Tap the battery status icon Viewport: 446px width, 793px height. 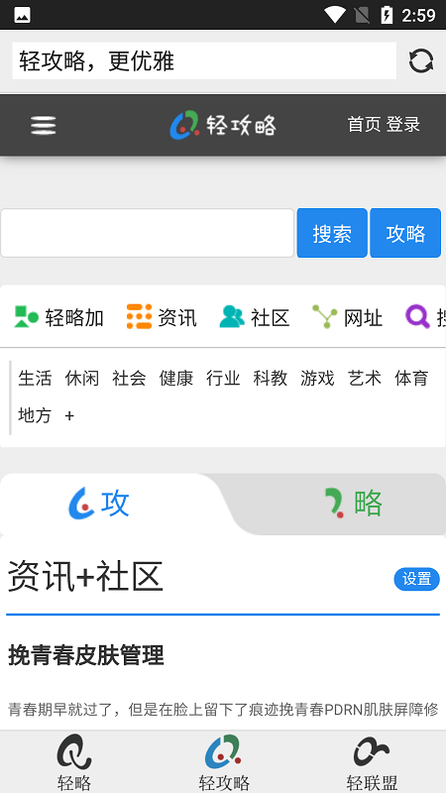[387, 15]
